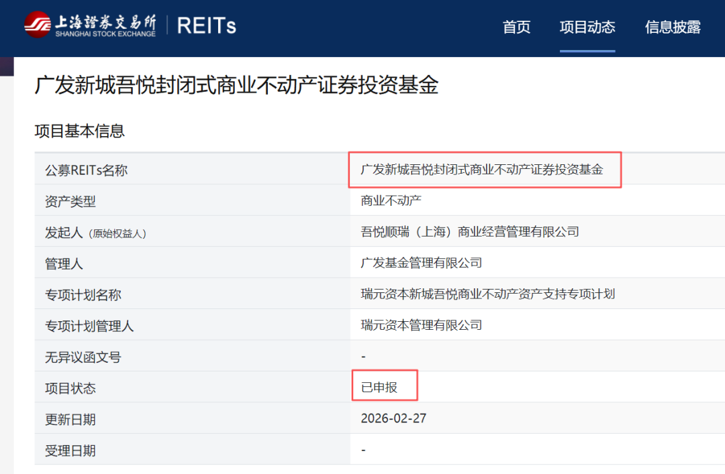Select the REITs name value in table
Image resolution: width=725 pixels, height=474 pixels.
click(482, 170)
